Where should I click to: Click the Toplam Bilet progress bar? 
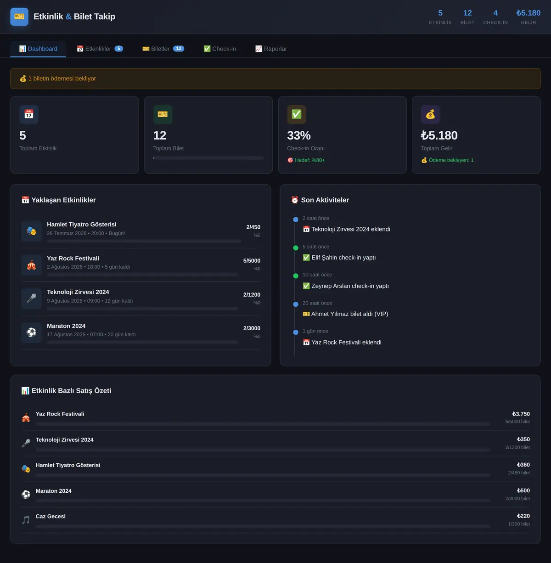tap(208, 158)
